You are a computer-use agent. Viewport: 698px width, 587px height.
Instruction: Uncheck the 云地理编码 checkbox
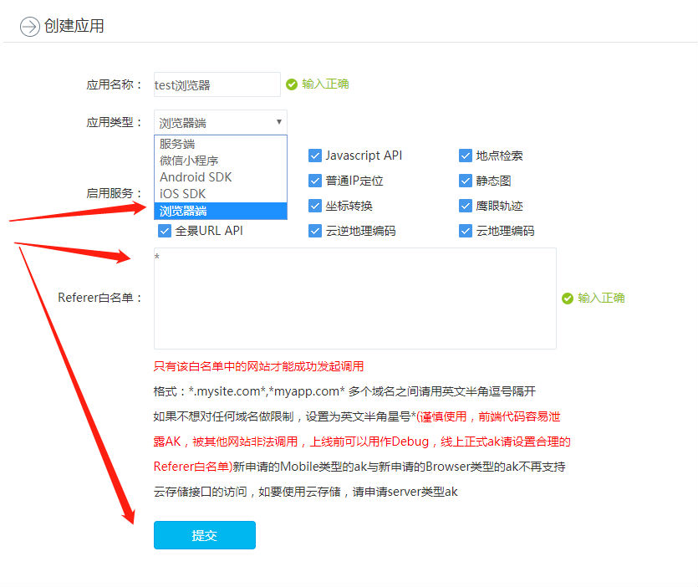[x=466, y=231]
